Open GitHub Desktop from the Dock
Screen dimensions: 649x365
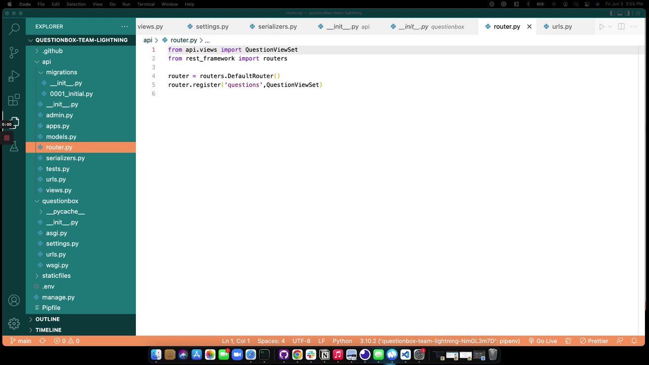[x=283, y=355]
